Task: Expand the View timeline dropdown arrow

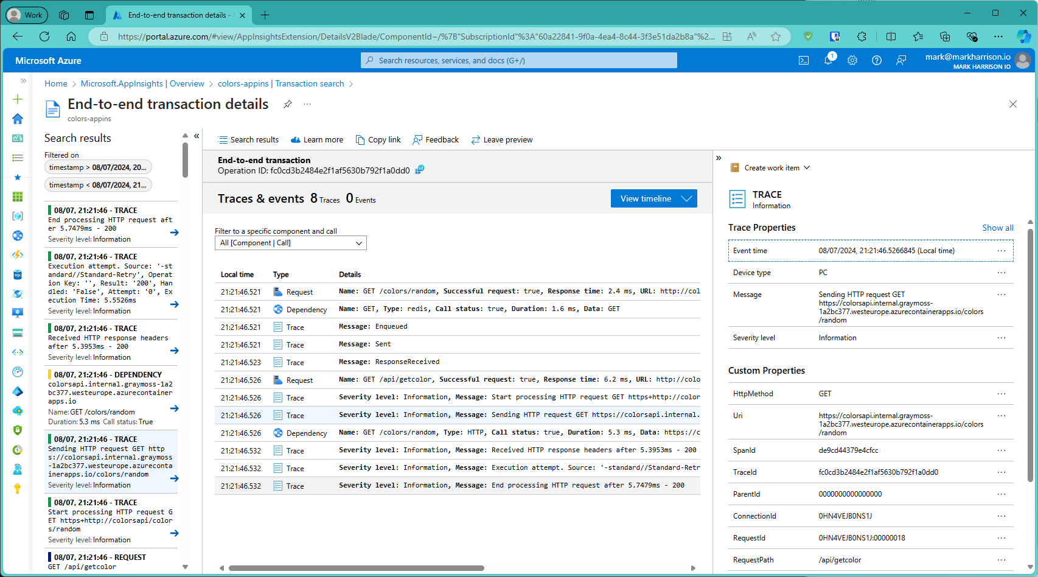Action: point(687,198)
